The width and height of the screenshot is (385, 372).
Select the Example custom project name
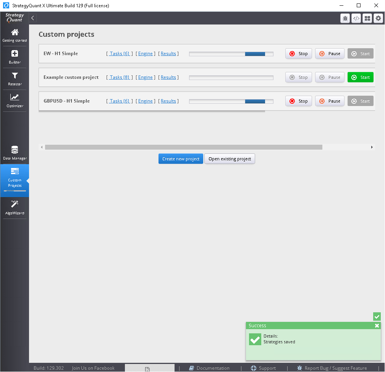pyautogui.click(x=71, y=77)
